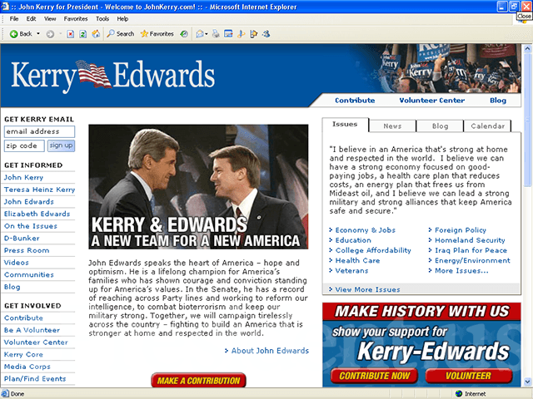This screenshot has width=533, height=399.
Task: Click the Mail envelope icon
Action: pyautogui.click(x=200, y=34)
